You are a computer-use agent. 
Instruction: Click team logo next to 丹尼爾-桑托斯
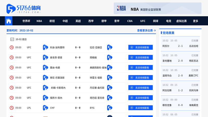[109, 88]
